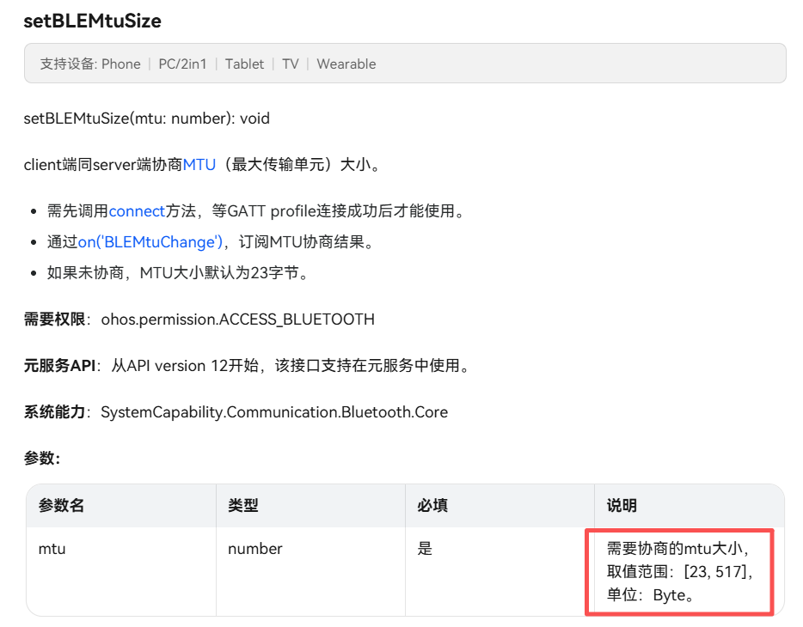Click the 参数名 column header
Viewport: 803px width, 627px height.
point(61,506)
